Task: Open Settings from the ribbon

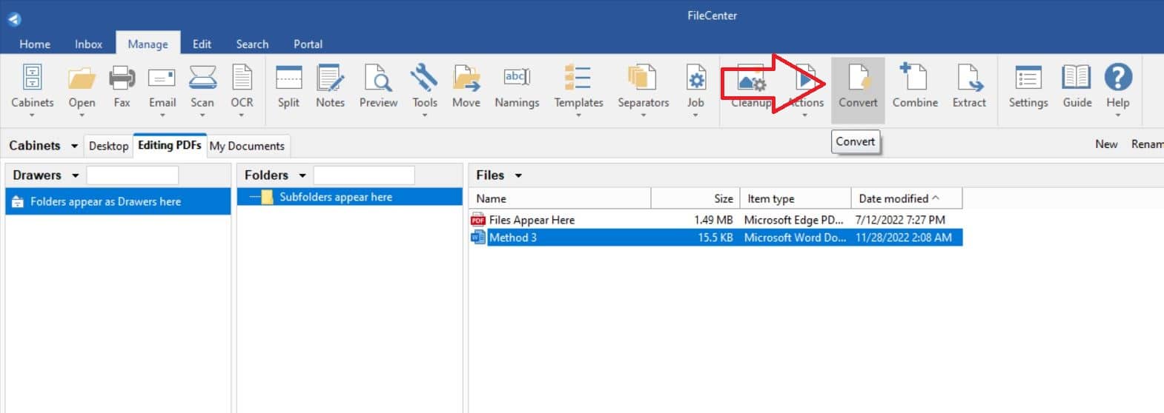Action: pos(1028,87)
